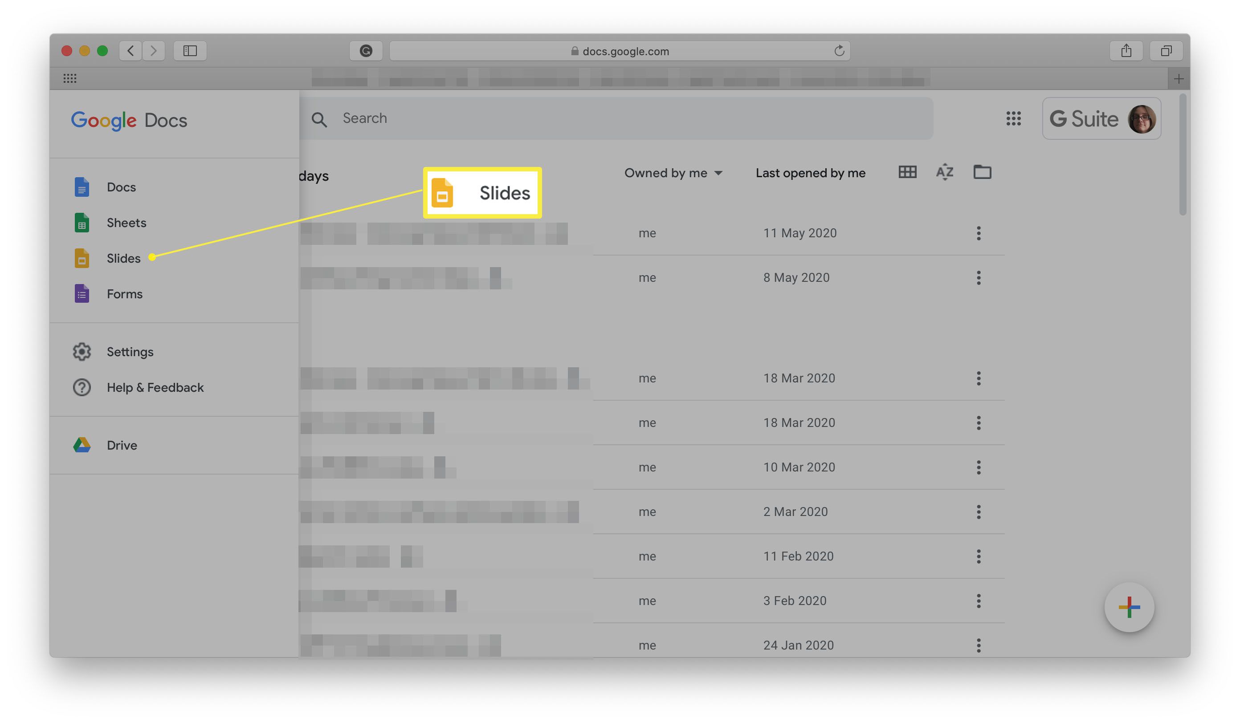Open the Google apps grid menu

click(1014, 119)
